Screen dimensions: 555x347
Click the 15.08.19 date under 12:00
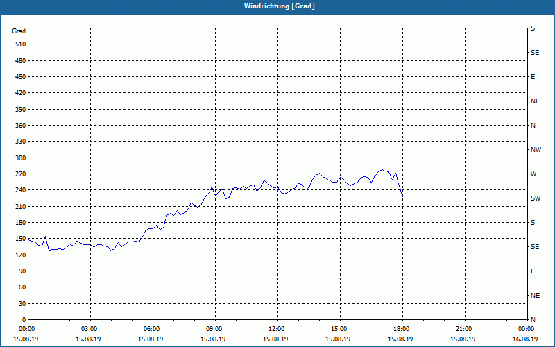[x=275, y=339]
